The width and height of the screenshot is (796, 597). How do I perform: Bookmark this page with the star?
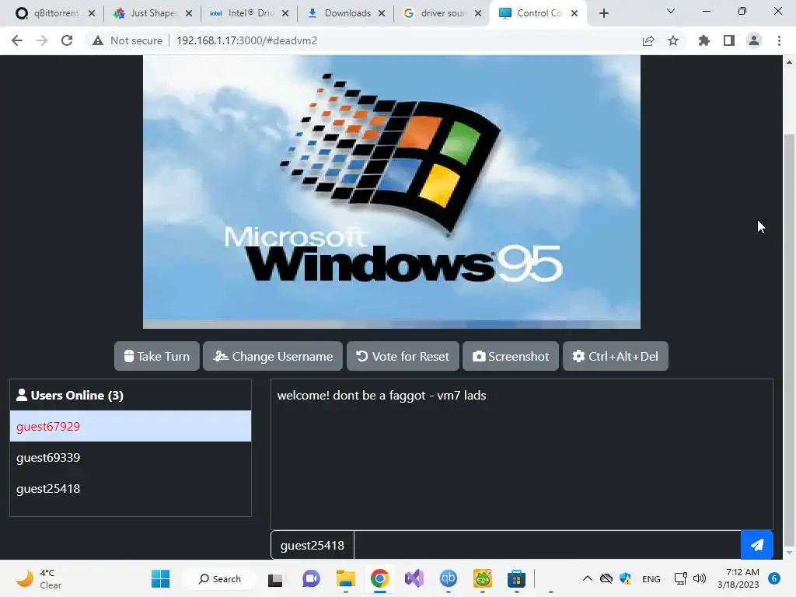673,40
